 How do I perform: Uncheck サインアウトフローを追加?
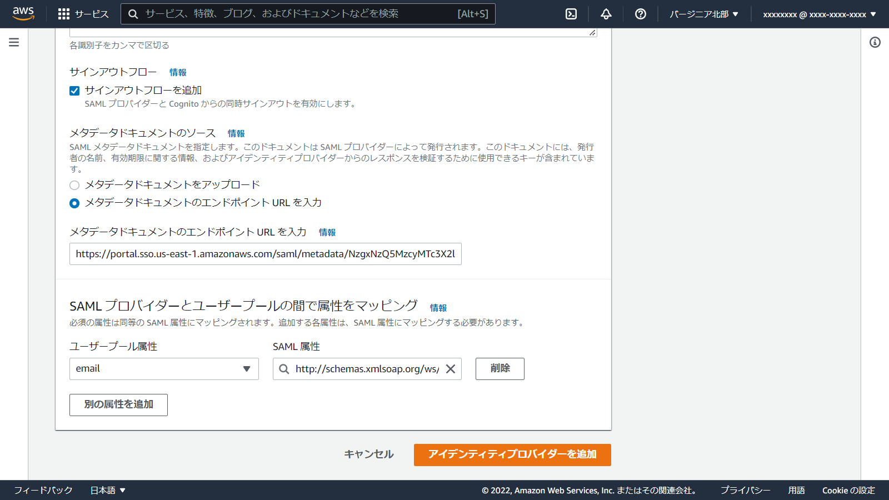74,90
